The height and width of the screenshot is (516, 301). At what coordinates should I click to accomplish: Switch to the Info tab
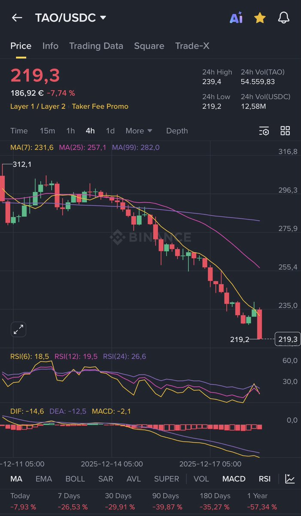click(50, 46)
